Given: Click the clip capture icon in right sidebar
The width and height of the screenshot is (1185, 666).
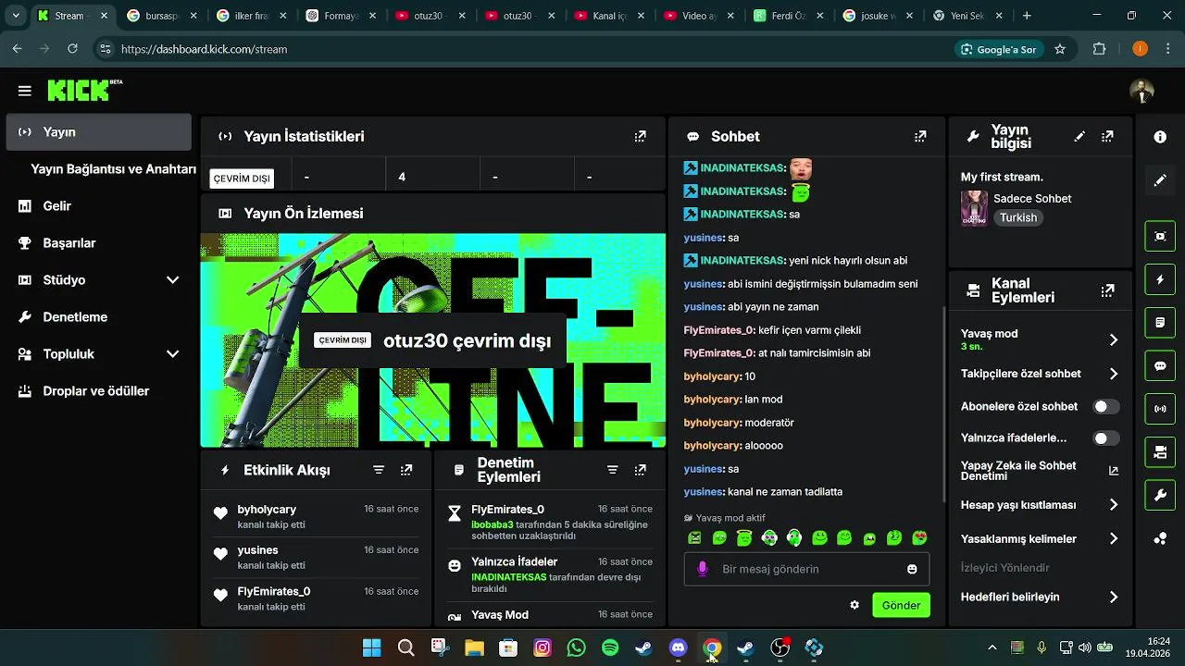Looking at the screenshot, I should pos(1160,236).
